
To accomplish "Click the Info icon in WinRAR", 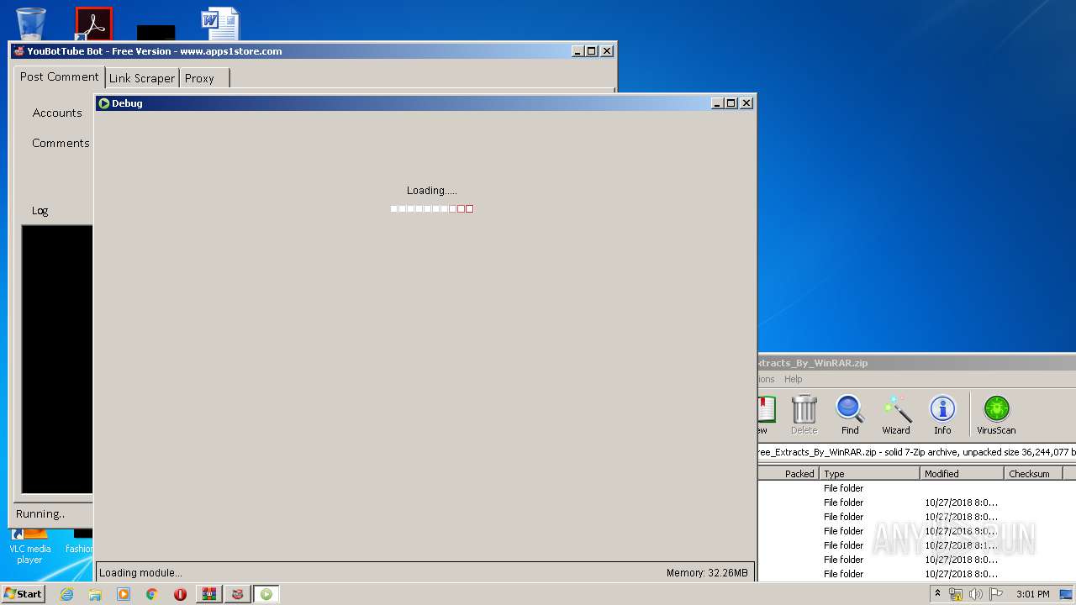I will 942,415.
